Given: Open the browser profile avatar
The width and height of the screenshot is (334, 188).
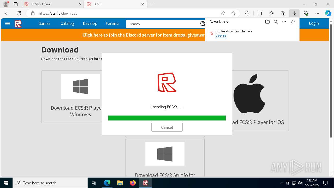Looking at the screenshot, I should pyautogui.click(x=6, y=4).
